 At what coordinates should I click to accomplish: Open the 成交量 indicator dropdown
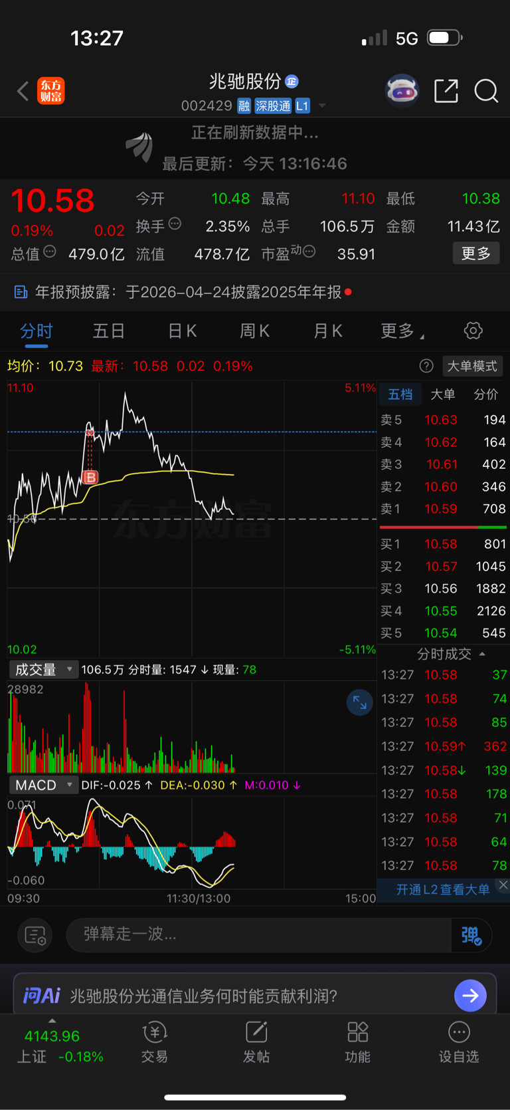click(43, 670)
